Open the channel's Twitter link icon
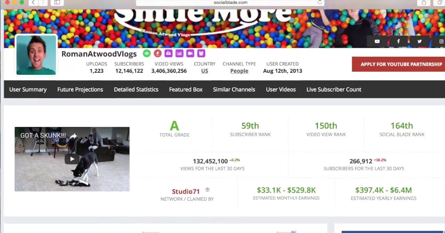The width and height of the screenshot is (445, 233). [419, 41]
